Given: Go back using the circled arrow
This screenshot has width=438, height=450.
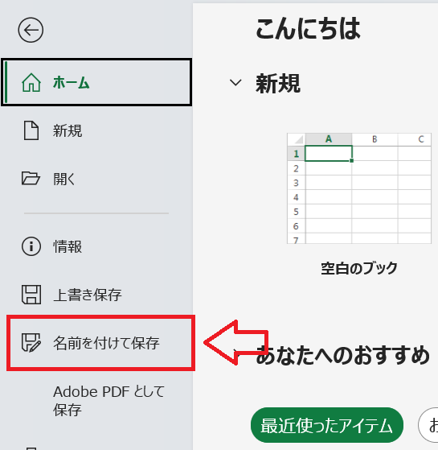Looking at the screenshot, I should (31, 30).
